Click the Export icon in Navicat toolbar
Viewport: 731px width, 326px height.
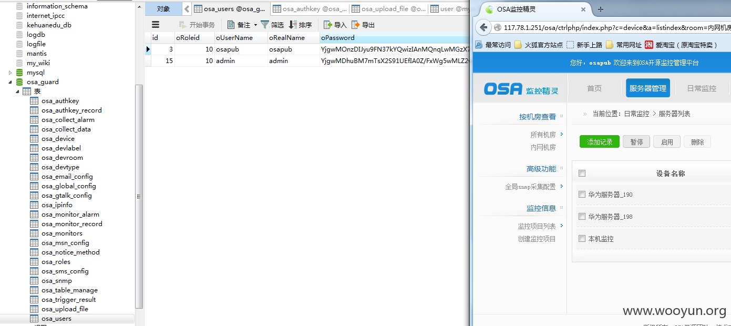pyautogui.click(x=356, y=25)
